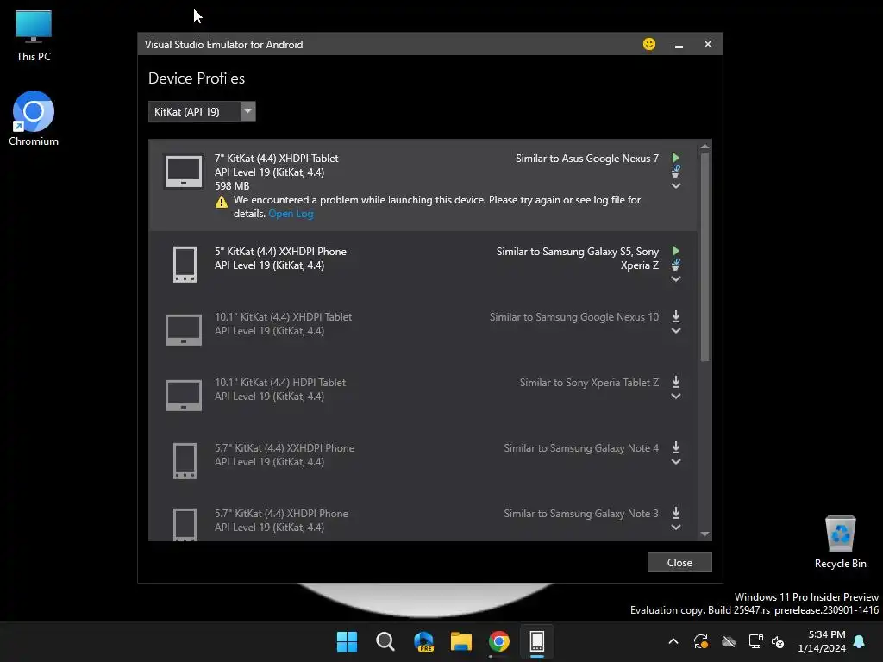Download the 5.7" KitKat XXHDPI Phone profile
This screenshot has width=883, height=662.
[x=676, y=447]
